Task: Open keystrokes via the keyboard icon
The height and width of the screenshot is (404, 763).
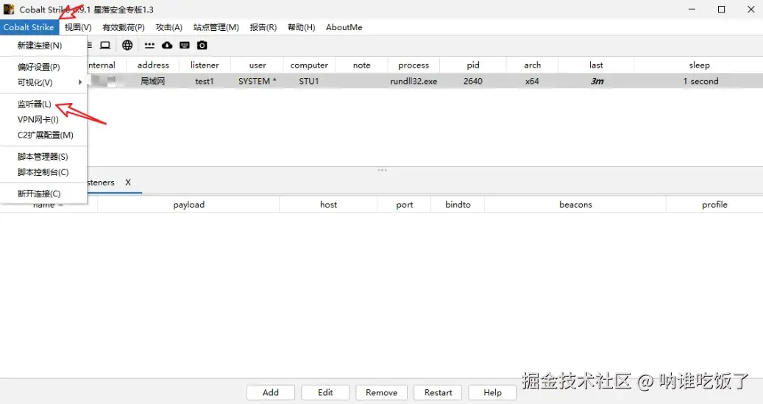Action: (x=185, y=46)
